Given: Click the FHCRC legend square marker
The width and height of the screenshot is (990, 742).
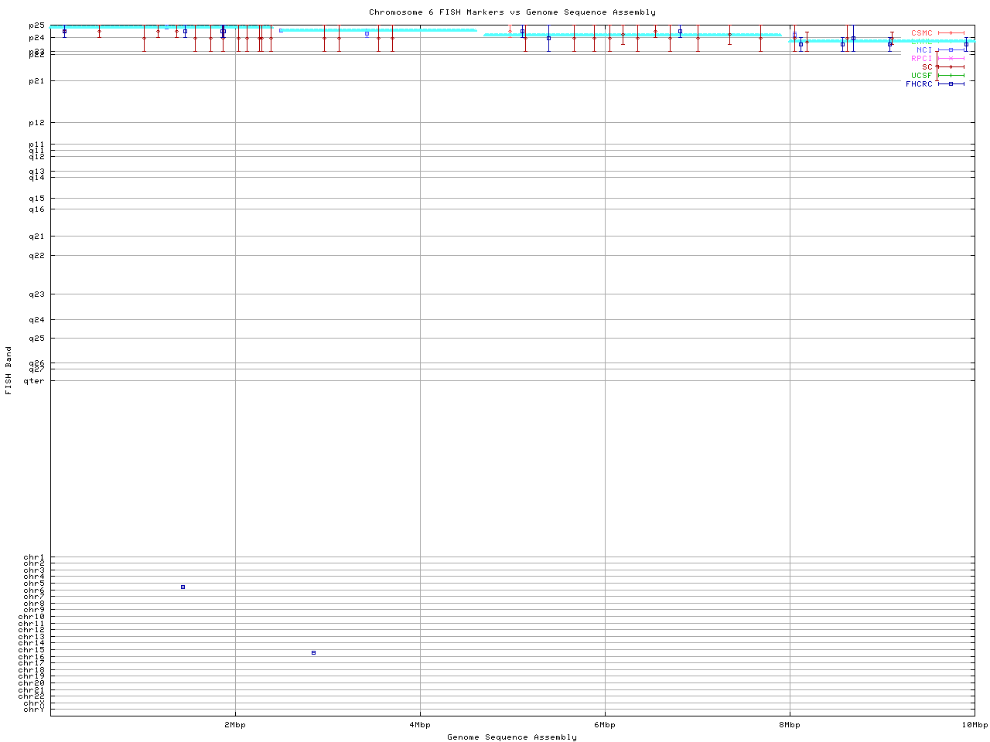Looking at the screenshot, I should tap(951, 84).
